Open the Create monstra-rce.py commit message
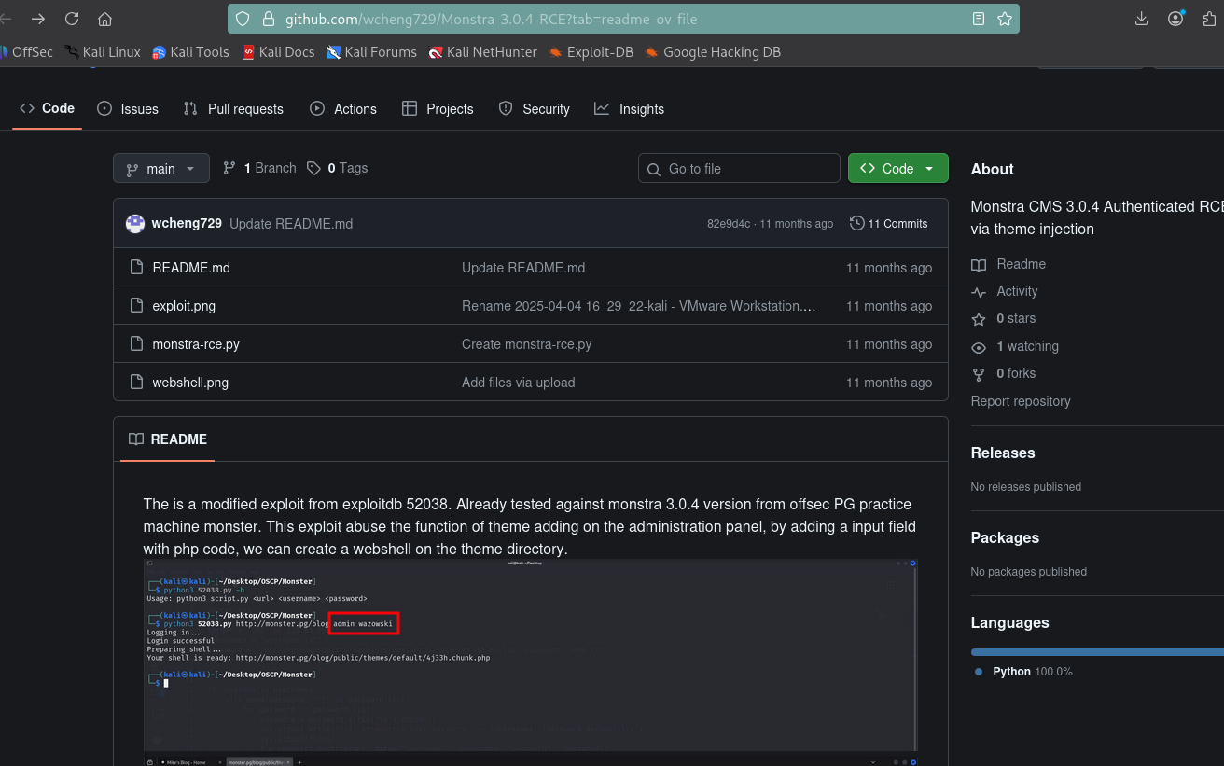The width and height of the screenshot is (1224, 766). click(526, 344)
